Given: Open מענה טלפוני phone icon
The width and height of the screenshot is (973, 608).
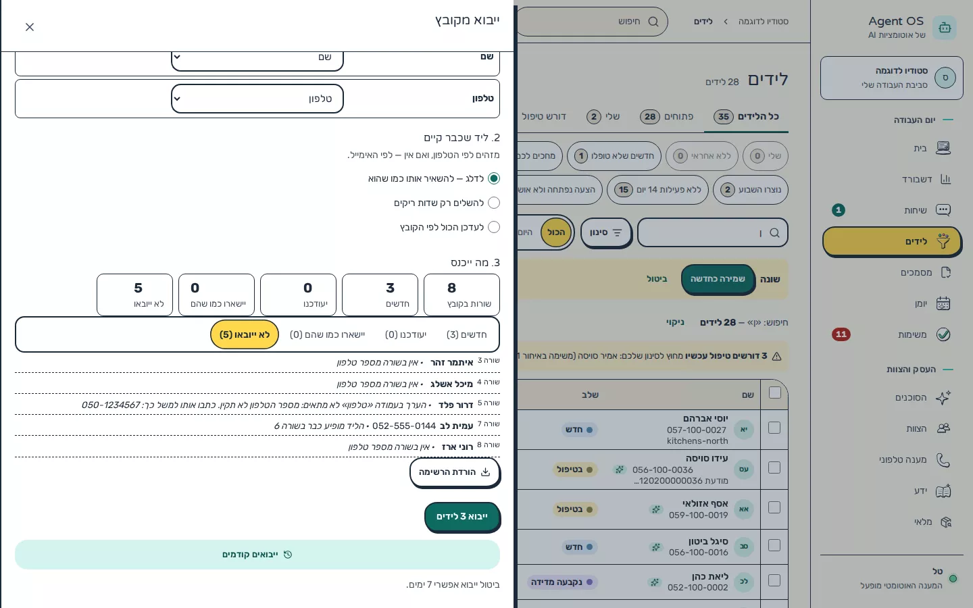Looking at the screenshot, I should 943,459.
